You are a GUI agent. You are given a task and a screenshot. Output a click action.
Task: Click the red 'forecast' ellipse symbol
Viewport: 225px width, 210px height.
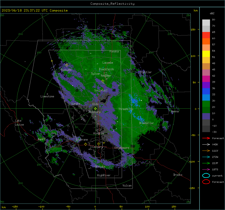click(x=206, y=182)
